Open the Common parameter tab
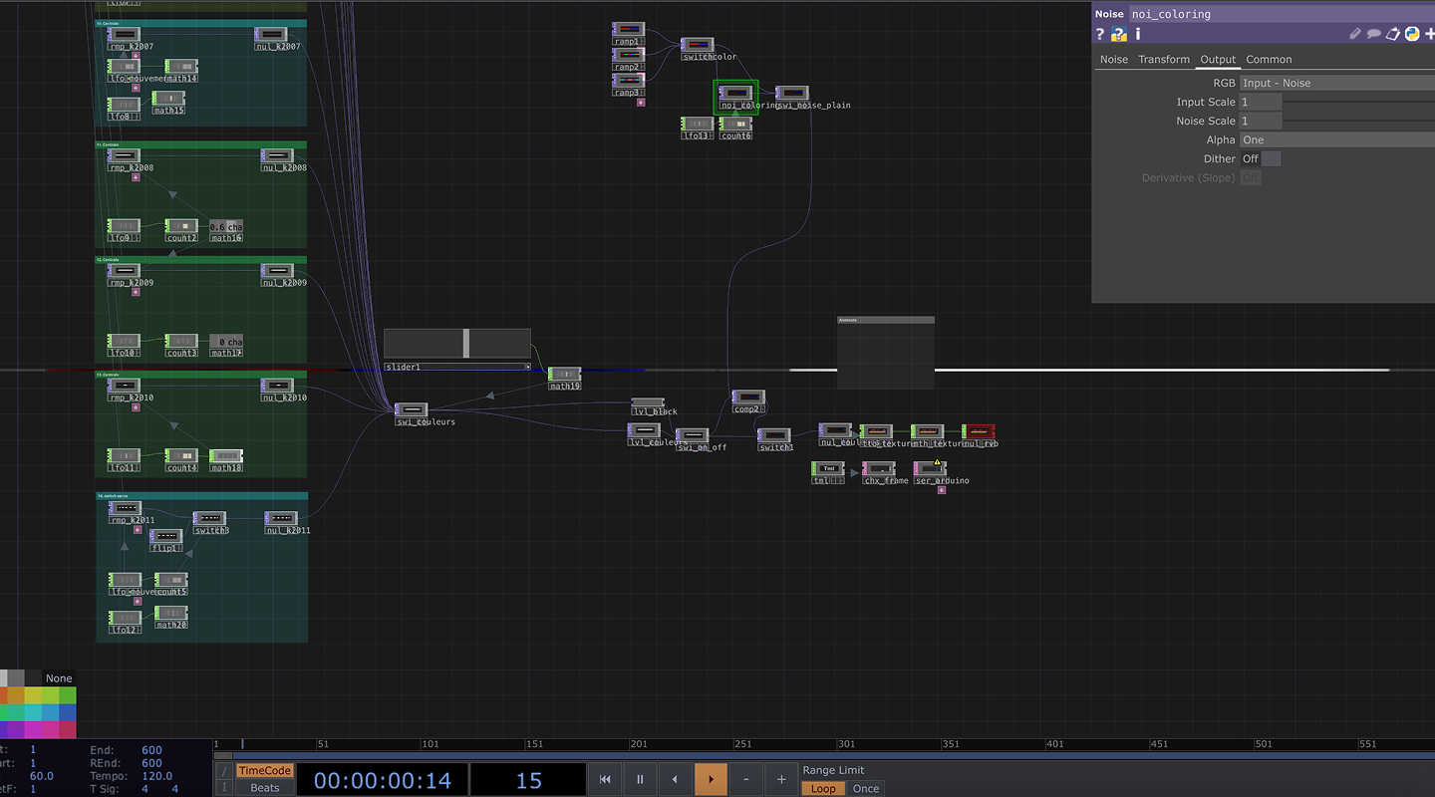This screenshot has height=797, width=1435. 1269,60
